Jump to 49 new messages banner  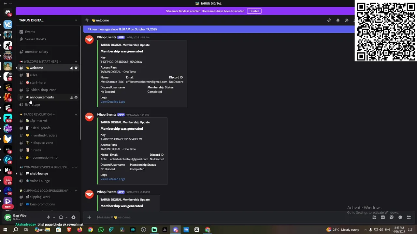(219, 29)
